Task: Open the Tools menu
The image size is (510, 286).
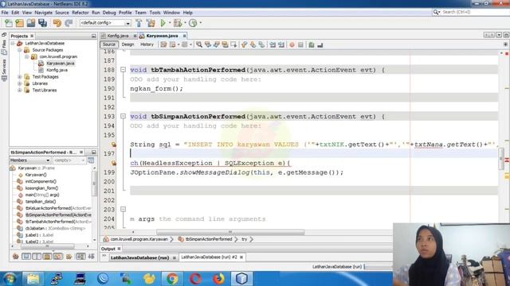Action: (x=155, y=13)
